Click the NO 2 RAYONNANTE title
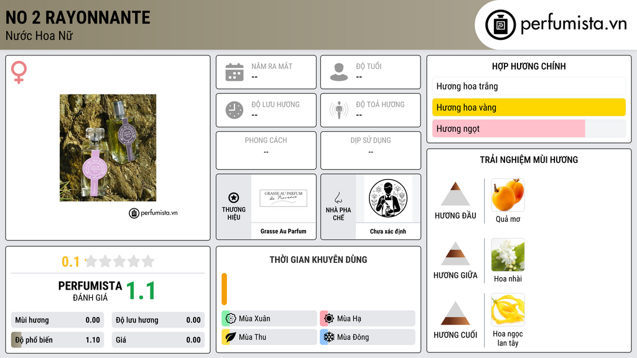Screen dimensions: 637x358 [78, 17]
